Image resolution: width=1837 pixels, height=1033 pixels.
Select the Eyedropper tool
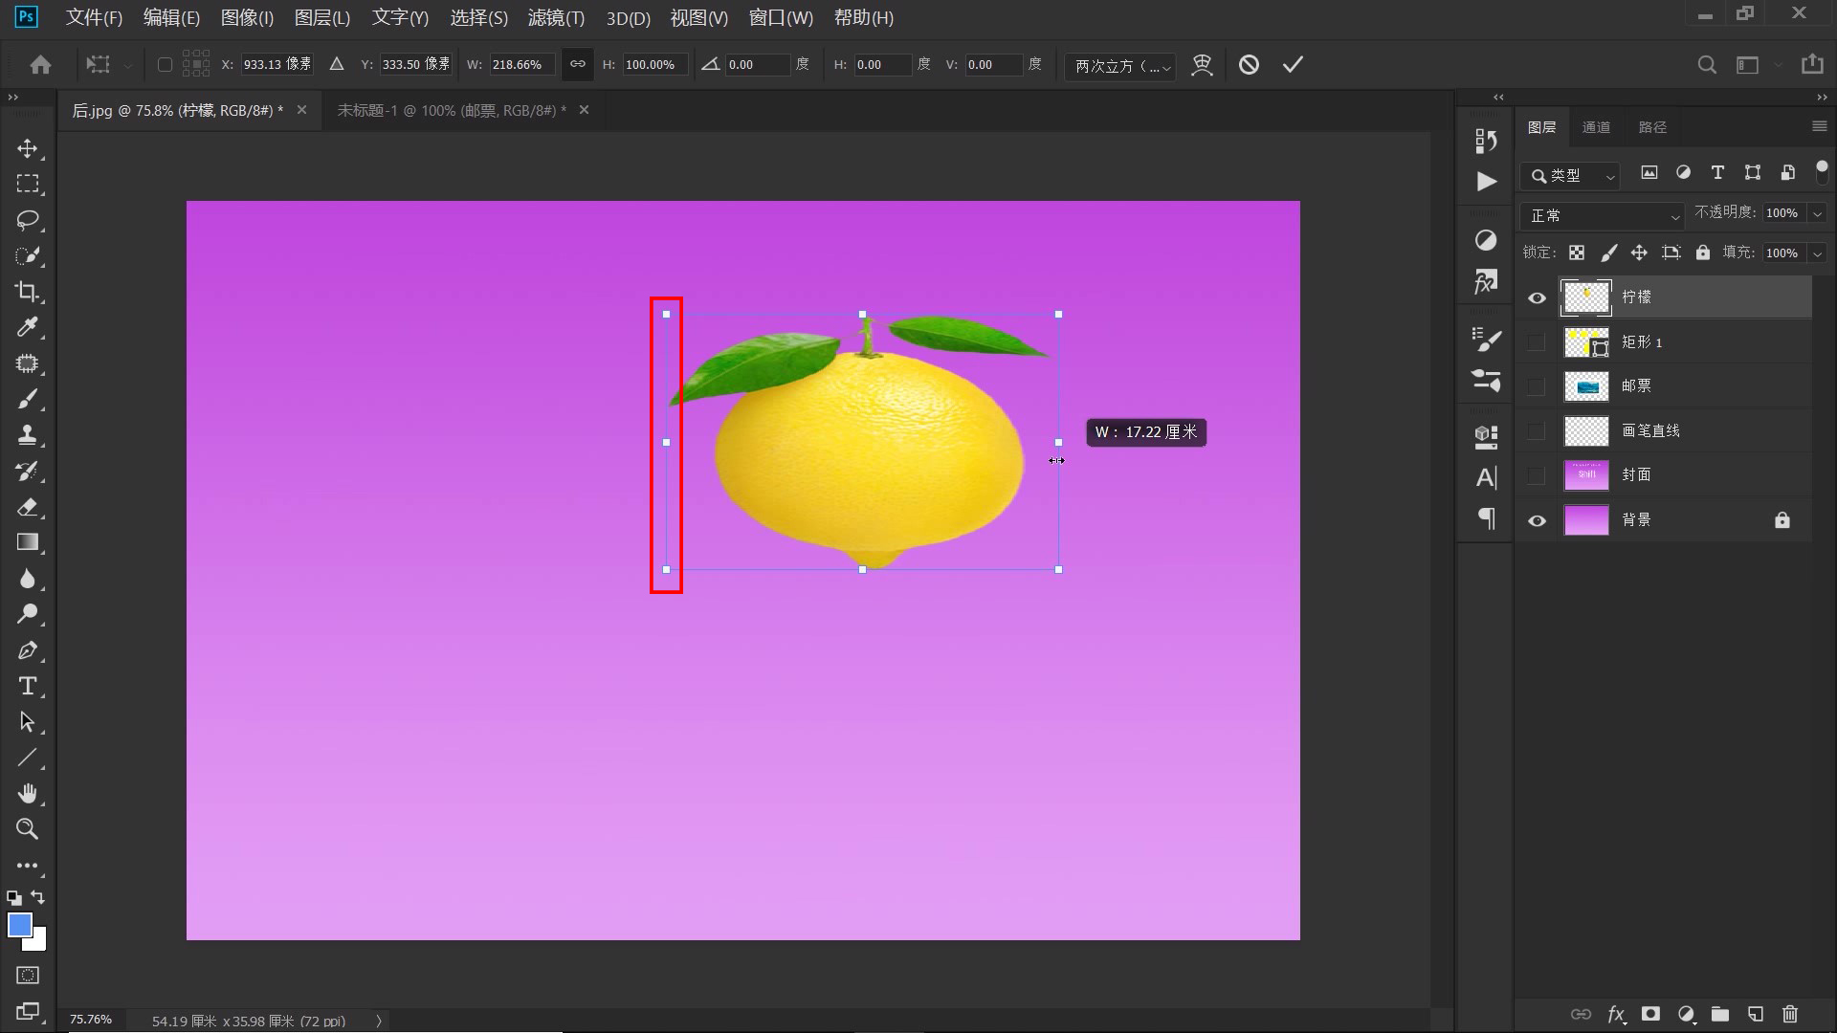point(27,327)
